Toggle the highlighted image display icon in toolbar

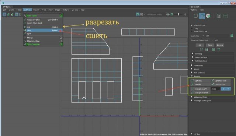point(138,14)
